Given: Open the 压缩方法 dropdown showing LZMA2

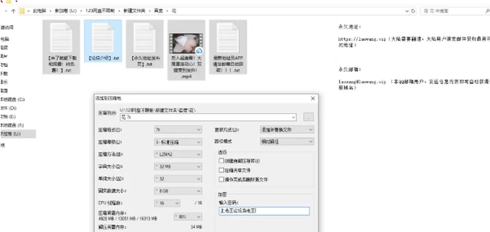Looking at the screenshot, I should coord(178,154).
